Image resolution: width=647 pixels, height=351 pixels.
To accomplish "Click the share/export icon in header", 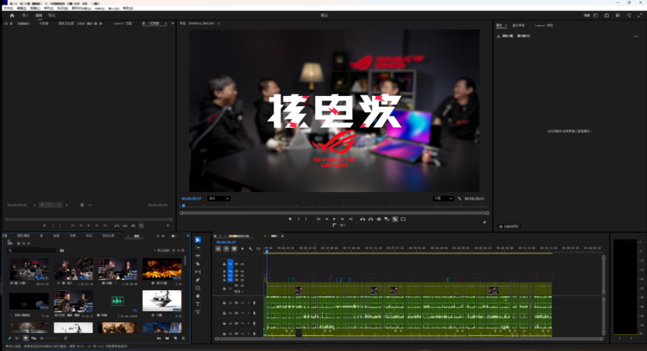I will [606, 16].
